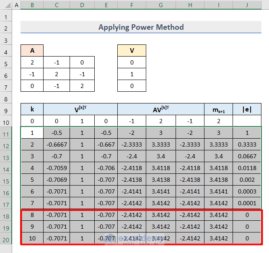Select column A header
This screenshot has width=269, height=253.
[x=16, y=5]
